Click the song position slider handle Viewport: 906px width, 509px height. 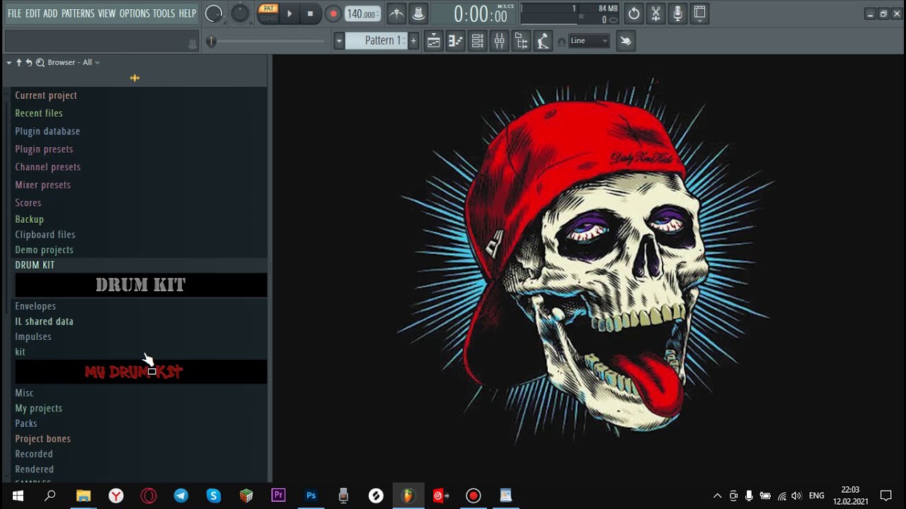211,42
